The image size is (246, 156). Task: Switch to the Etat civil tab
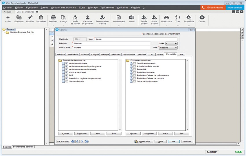coord(61,55)
